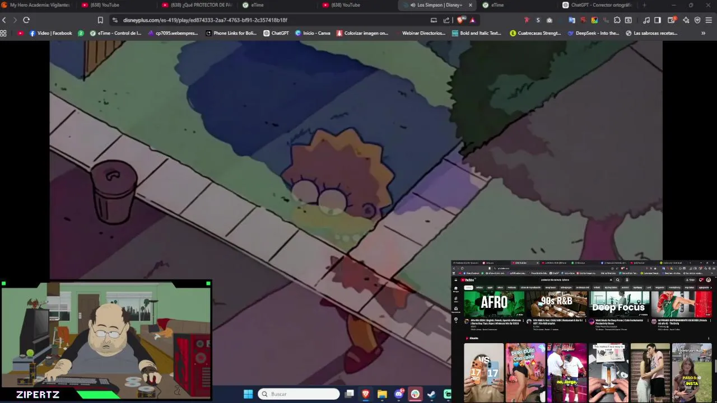
Task: Open the Inicio - Canva bookmark
Action: [x=313, y=34]
